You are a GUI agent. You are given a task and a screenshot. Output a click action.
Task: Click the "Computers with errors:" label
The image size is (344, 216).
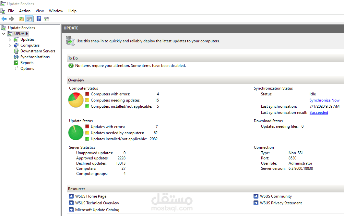110,94
